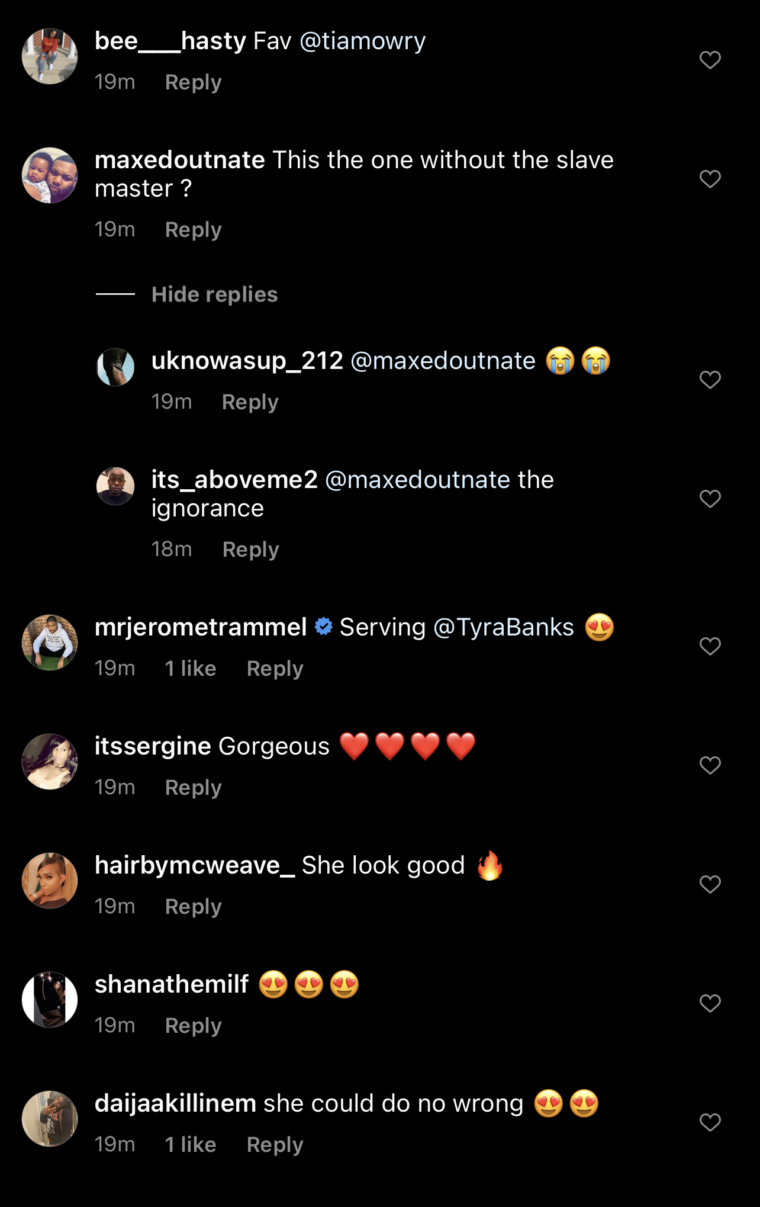Image resolution: width=760 pixels, height=1207 pixels.
Task: Open bee___hasty's profile picture
Action: point(50,56)
